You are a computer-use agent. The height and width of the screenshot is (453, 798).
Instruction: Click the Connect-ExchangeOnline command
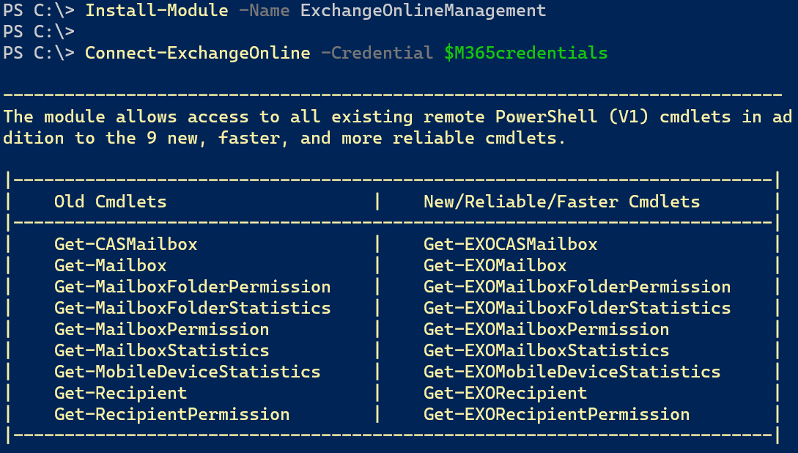point(197,53)
